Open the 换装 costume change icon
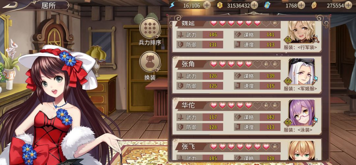Screen dimensions: 356x165 [x=150, y=62]
